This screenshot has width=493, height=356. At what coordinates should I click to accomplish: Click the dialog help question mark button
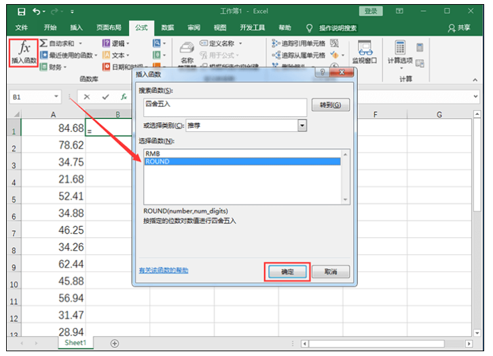click(x=322, y=72)
